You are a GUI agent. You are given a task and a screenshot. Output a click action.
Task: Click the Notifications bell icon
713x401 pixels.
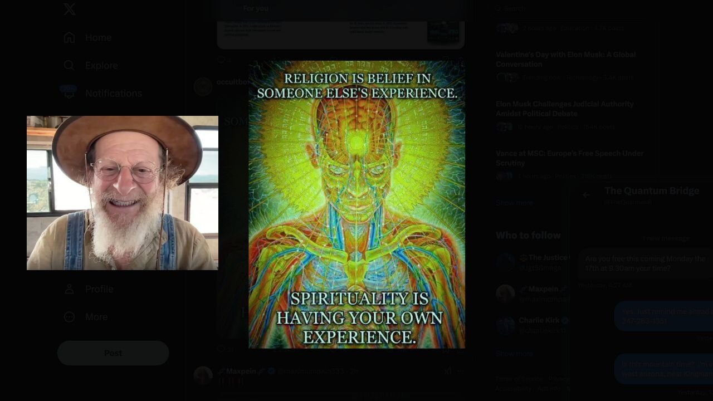coord(69,93)
